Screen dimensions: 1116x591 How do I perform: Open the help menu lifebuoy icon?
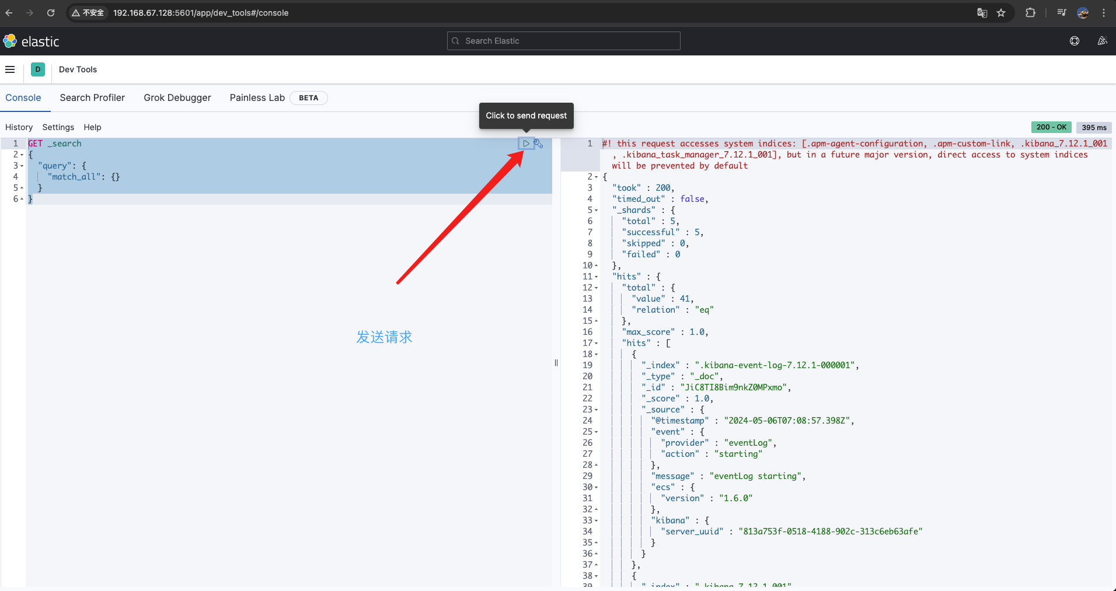pyautogui.click(x=1075, y=41)
